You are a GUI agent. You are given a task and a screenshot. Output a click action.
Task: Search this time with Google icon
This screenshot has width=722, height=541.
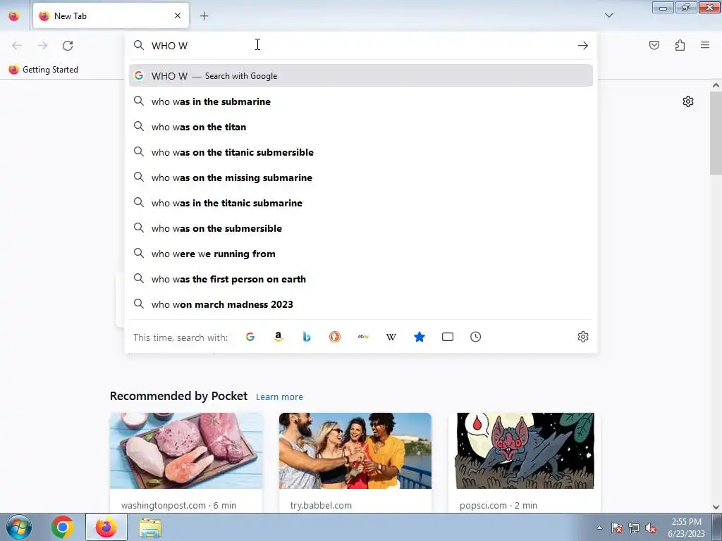pos(250,337)
